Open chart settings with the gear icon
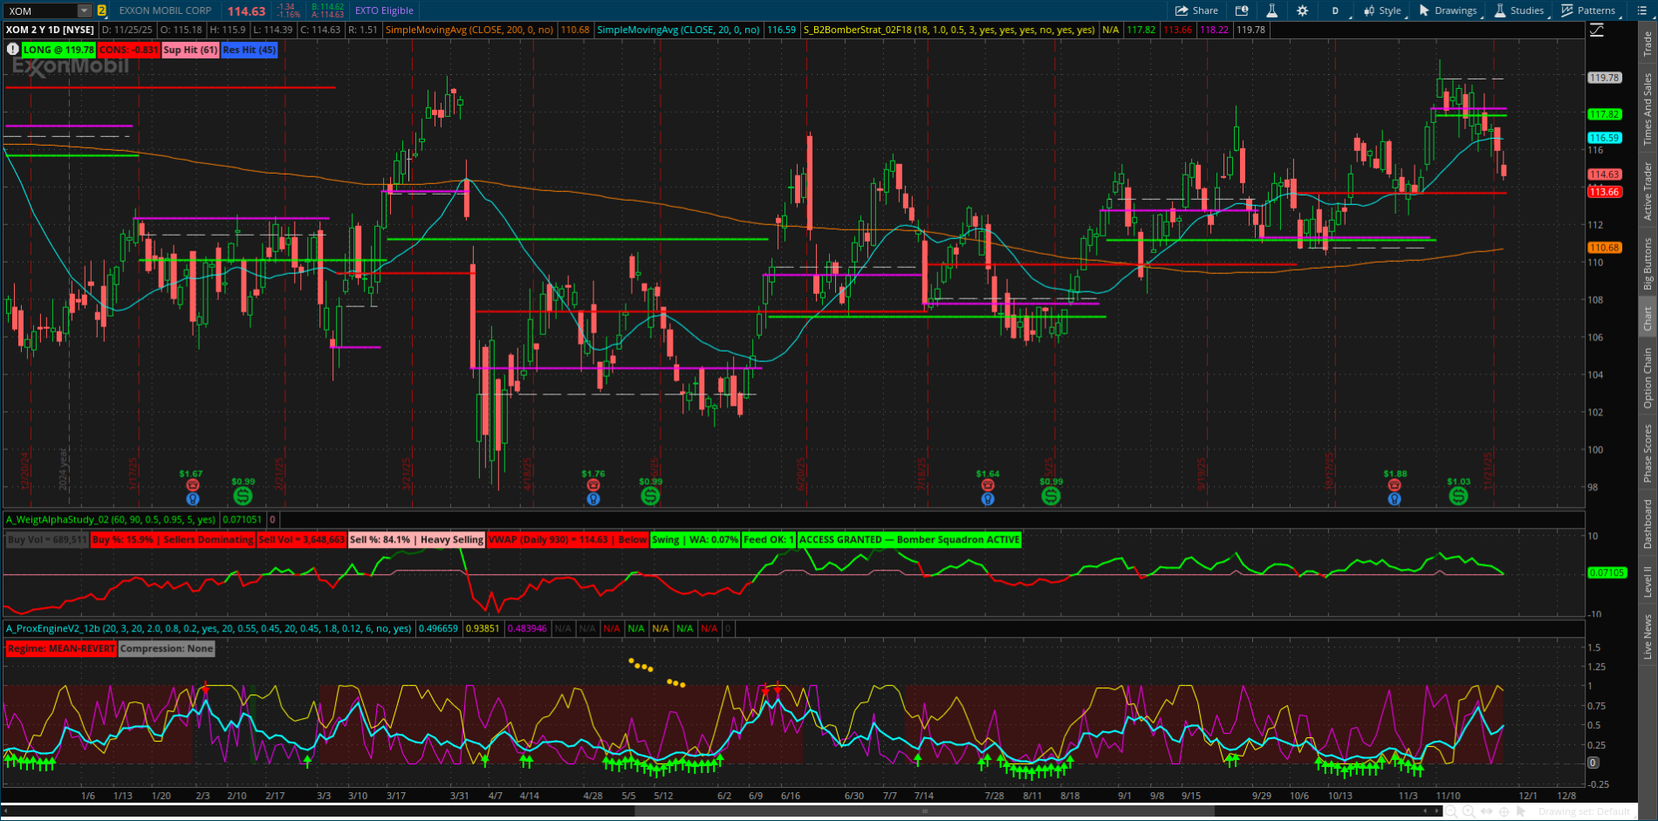 point(1302,10)
